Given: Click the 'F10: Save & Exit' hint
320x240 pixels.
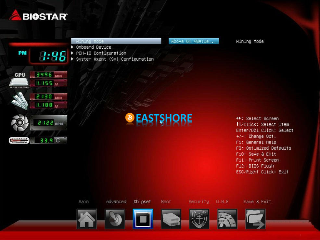Looking at the screenshot, I should (x=256, y=154).
